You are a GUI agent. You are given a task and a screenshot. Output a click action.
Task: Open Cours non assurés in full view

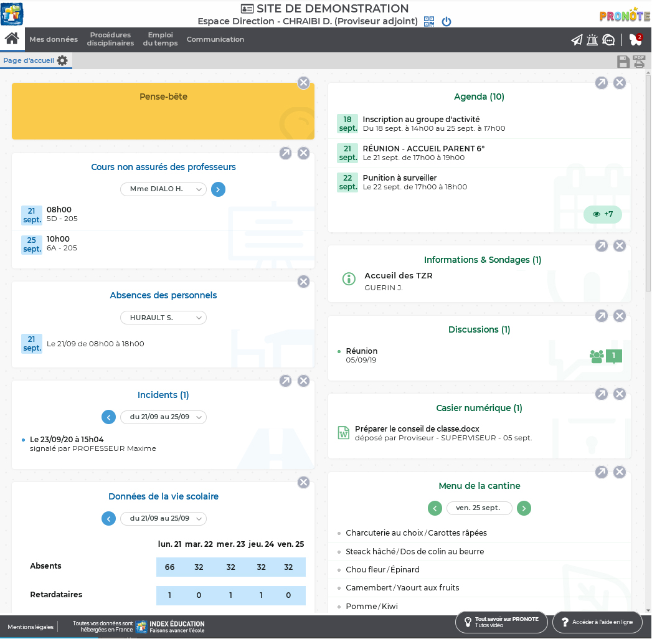(285, 153)
